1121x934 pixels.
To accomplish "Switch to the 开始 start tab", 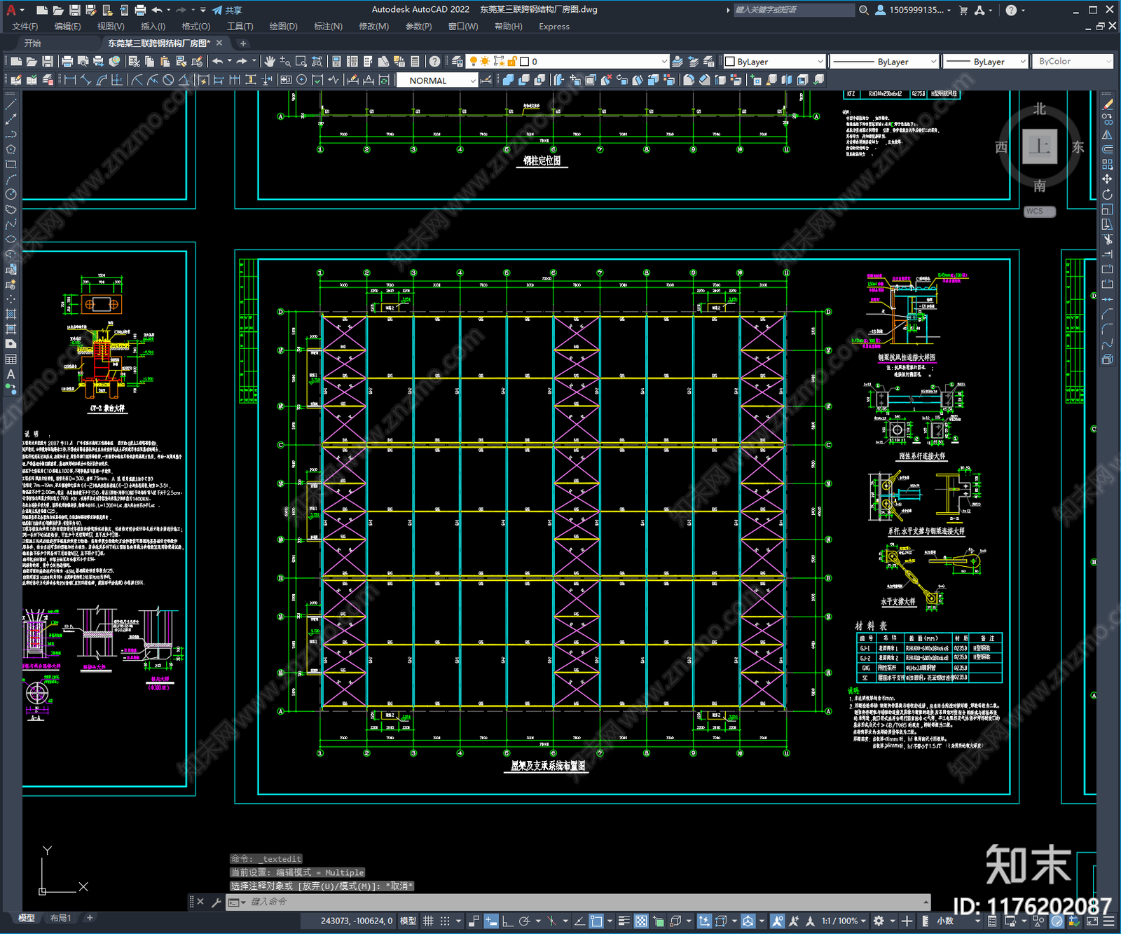I will (33, 43).
